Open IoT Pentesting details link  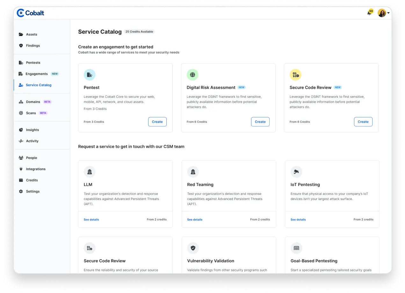click(298, 219)
